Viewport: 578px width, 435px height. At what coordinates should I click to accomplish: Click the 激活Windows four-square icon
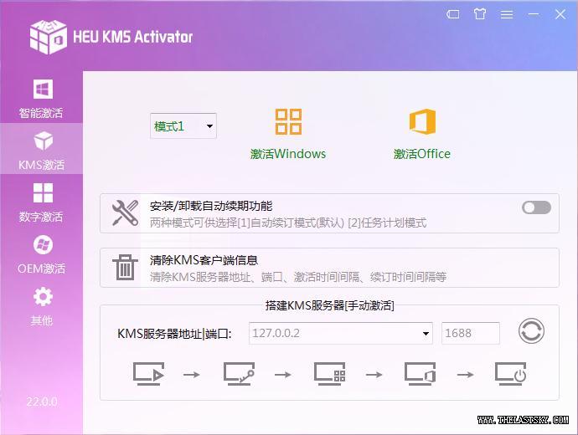(288, 121)
